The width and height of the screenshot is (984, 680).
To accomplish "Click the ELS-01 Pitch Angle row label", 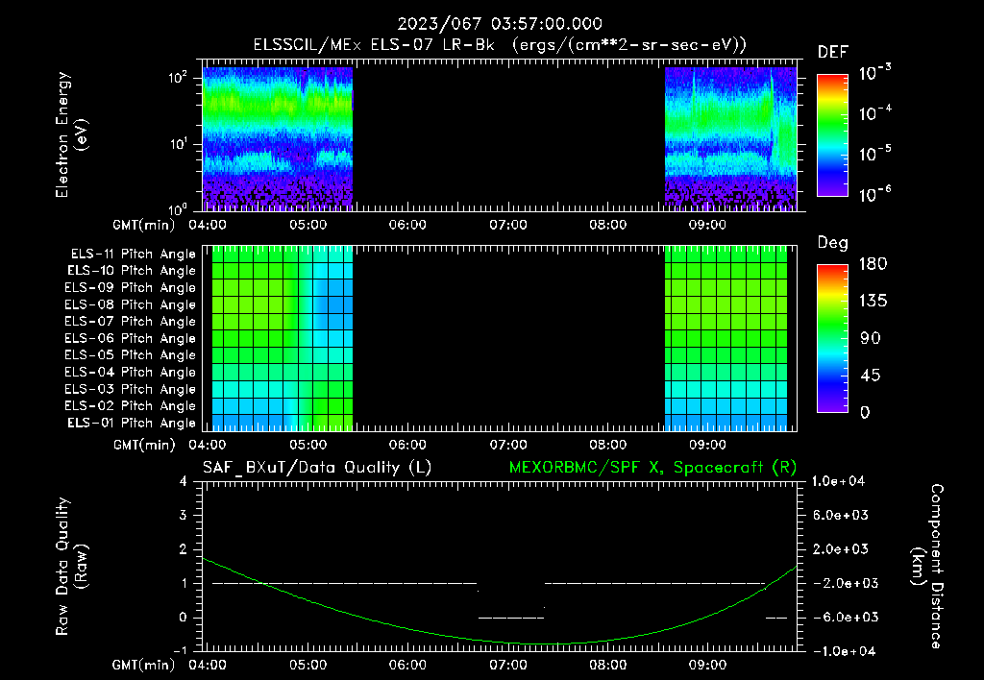I will 132,423.
